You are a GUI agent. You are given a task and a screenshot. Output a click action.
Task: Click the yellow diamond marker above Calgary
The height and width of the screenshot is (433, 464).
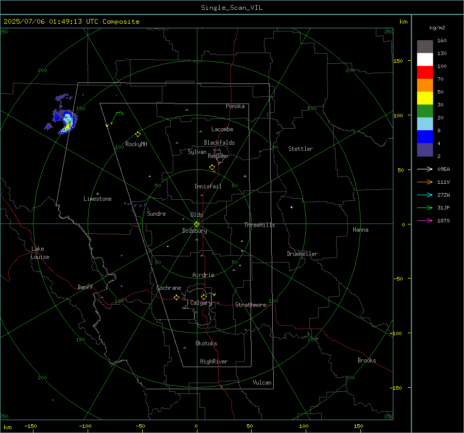[x=204, y=297]
